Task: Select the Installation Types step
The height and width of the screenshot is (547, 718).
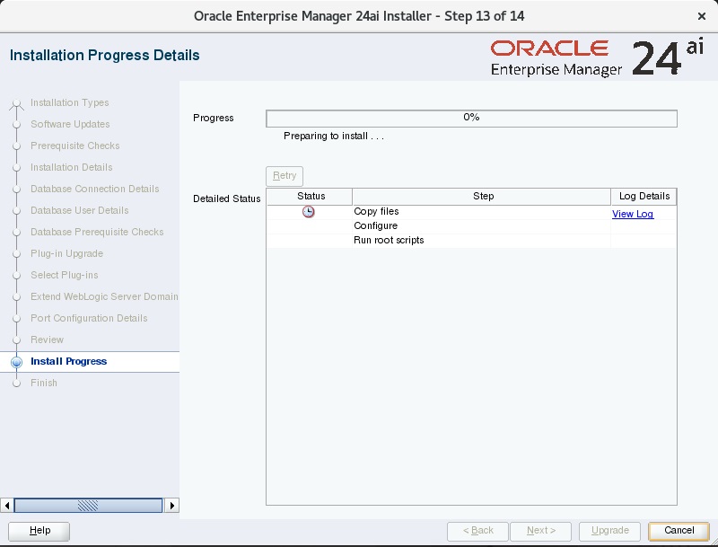Action: (x=70, y=102)
